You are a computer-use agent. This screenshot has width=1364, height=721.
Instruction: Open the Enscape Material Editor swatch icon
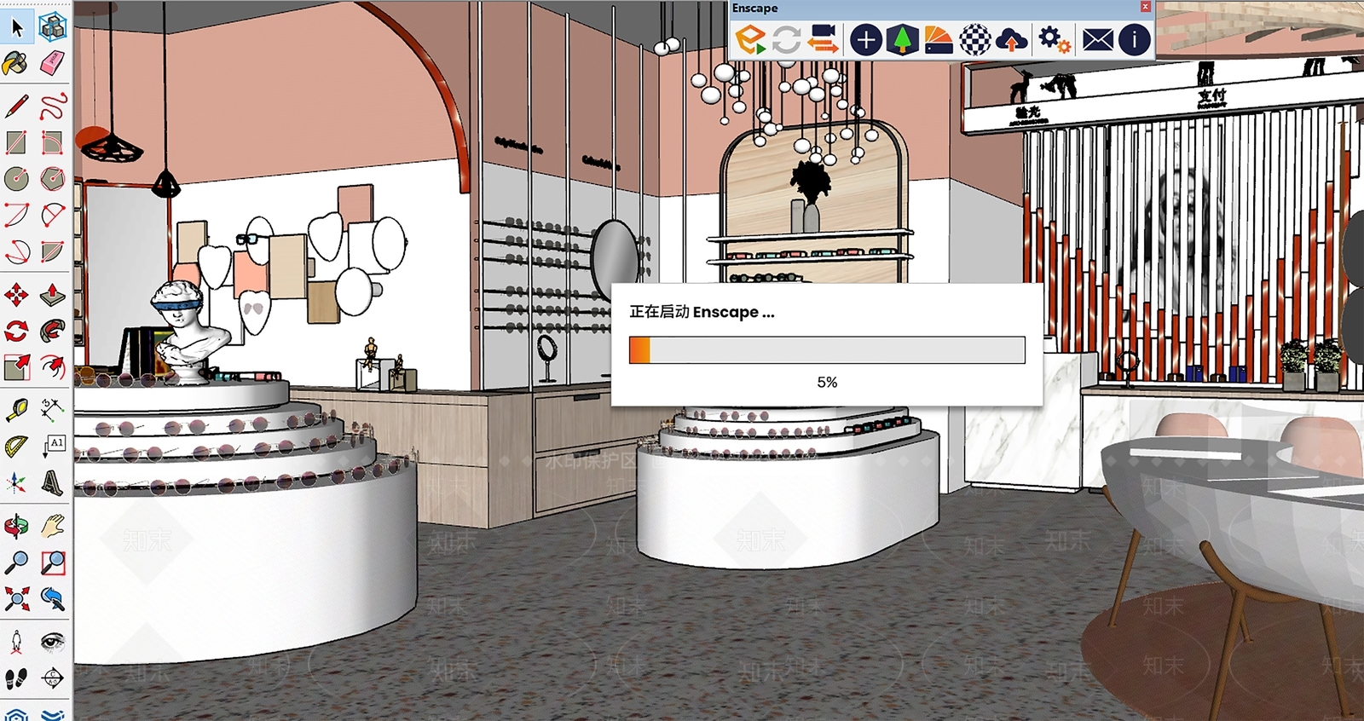coord(938,39)
